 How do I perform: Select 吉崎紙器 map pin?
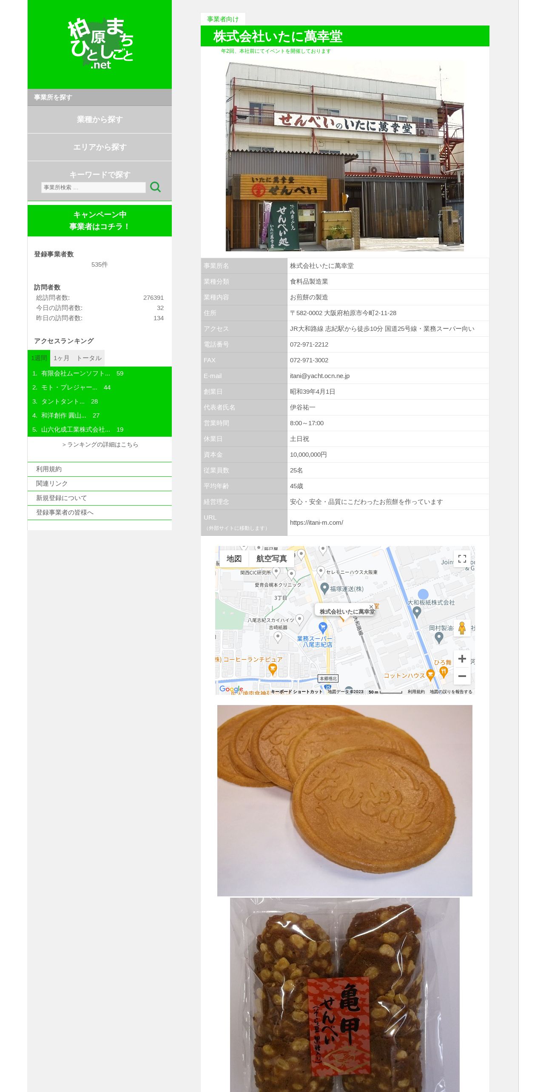tap(278, 637)
